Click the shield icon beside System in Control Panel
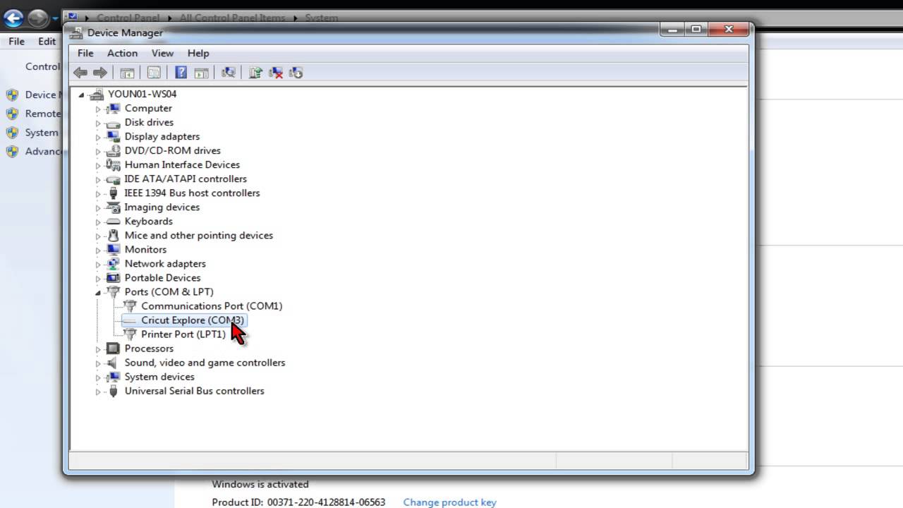This screenshot has width=903, height=508. (x=12, y=133)
